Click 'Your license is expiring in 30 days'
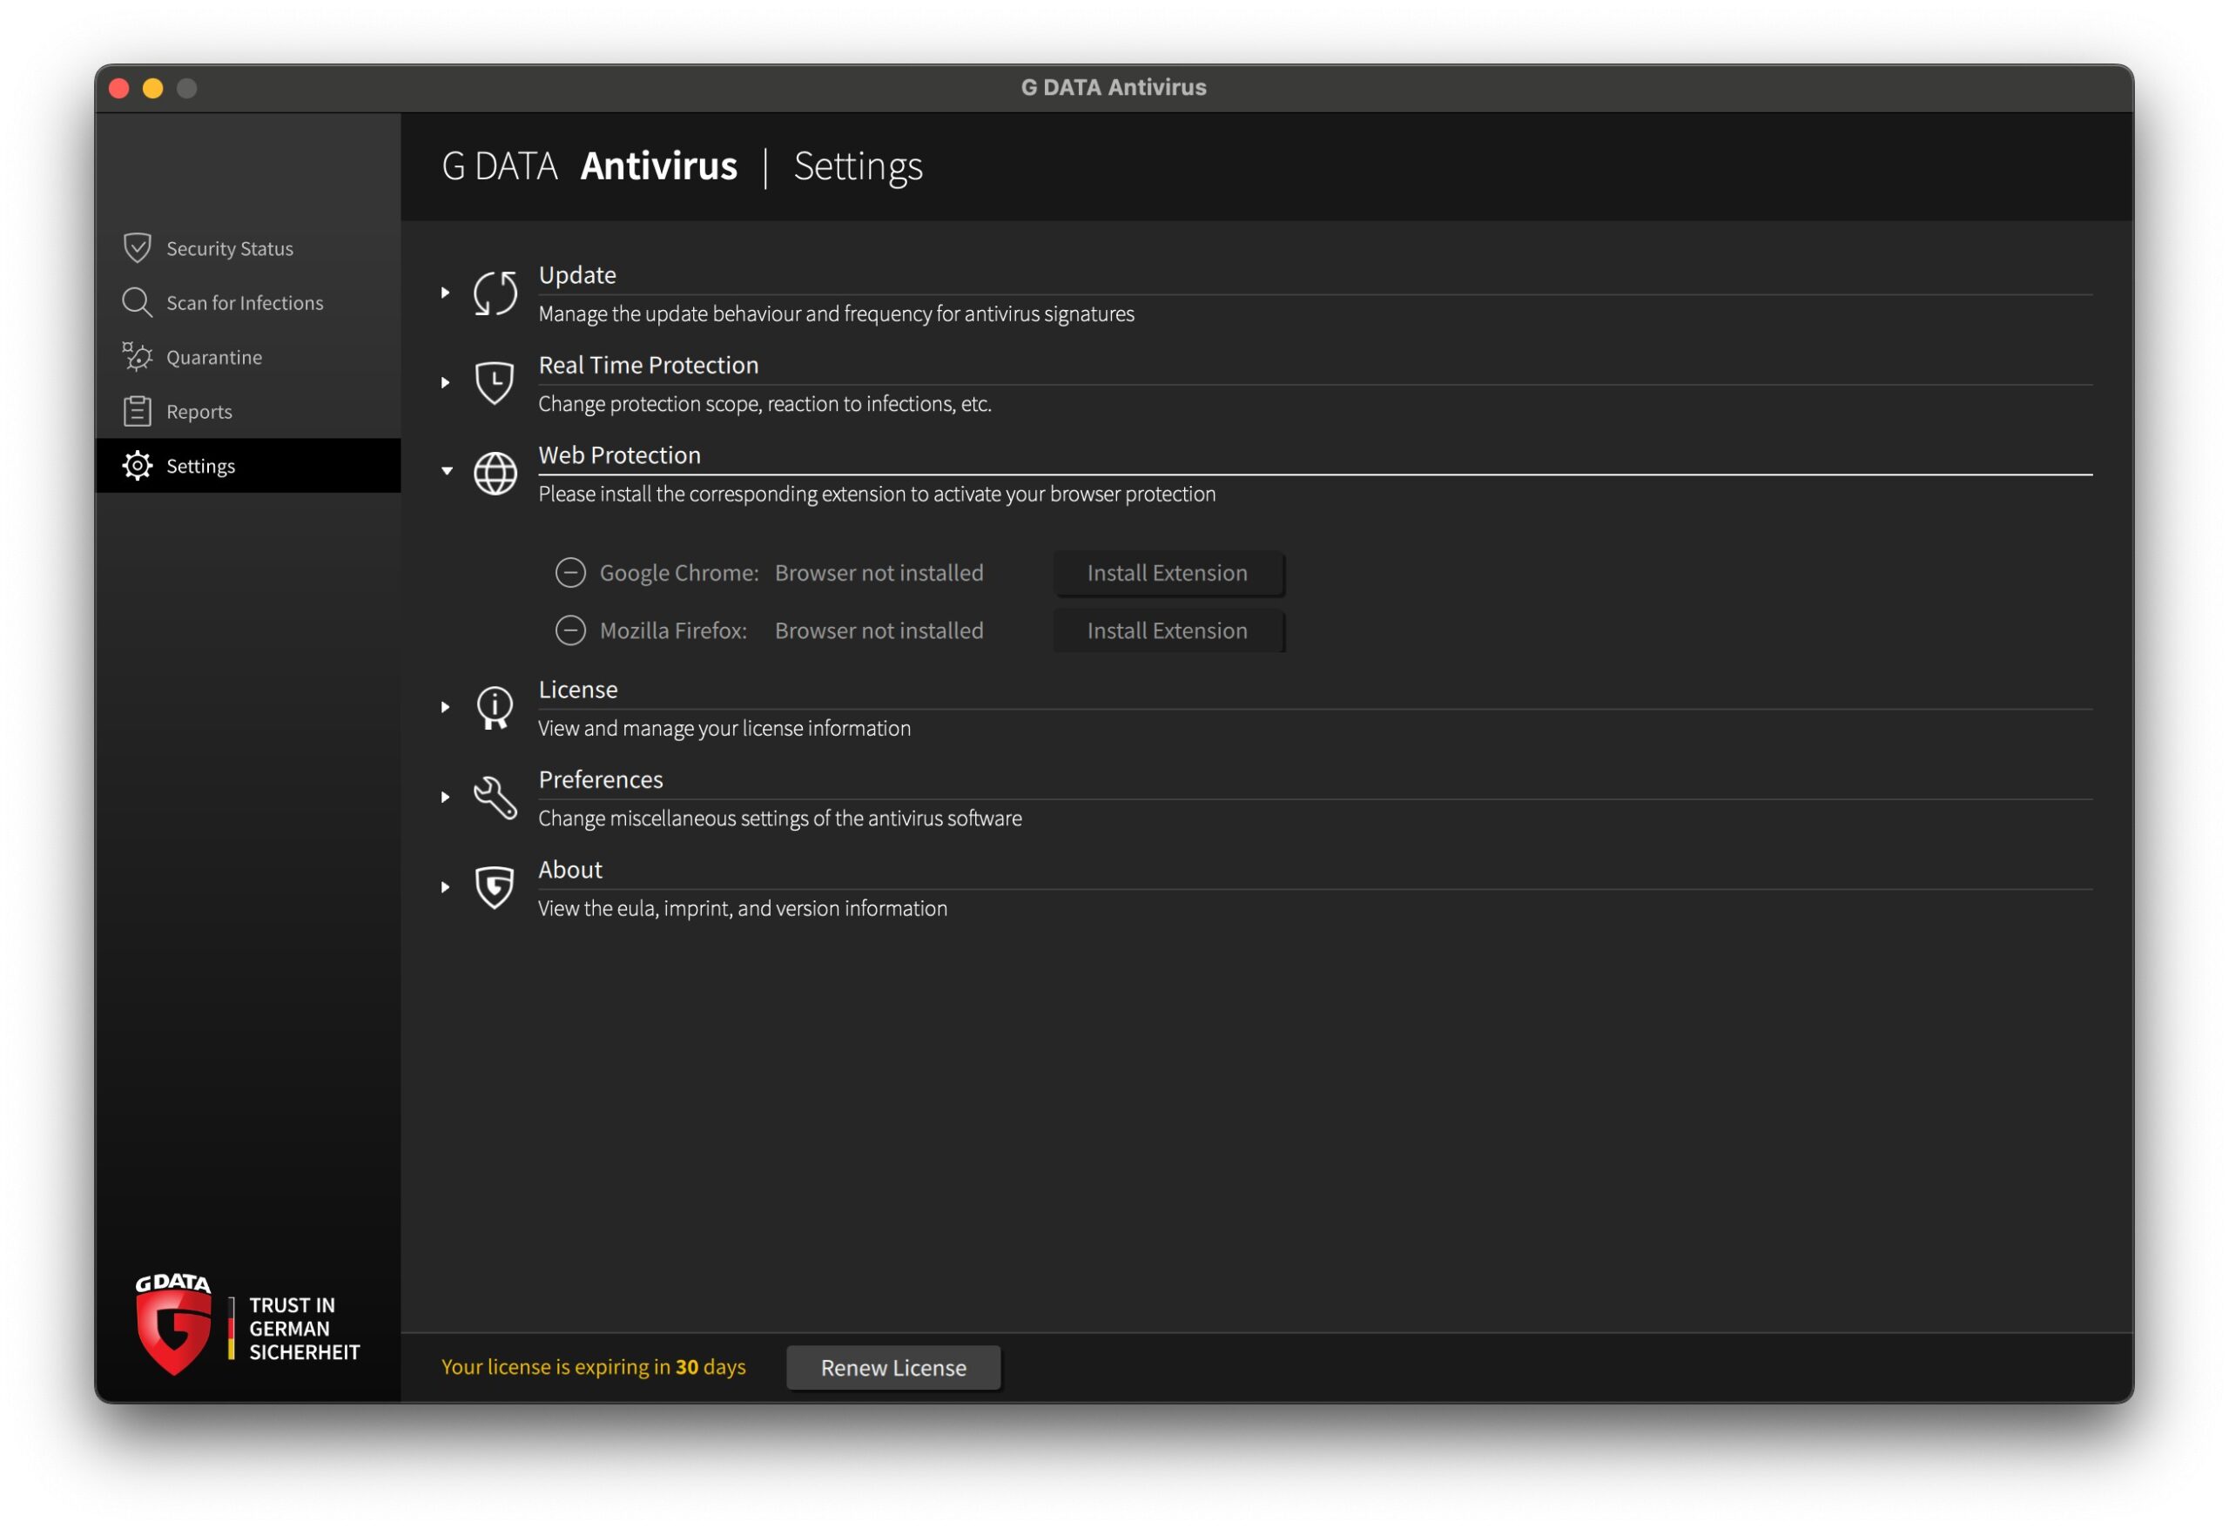 (x=594, y=1367)
